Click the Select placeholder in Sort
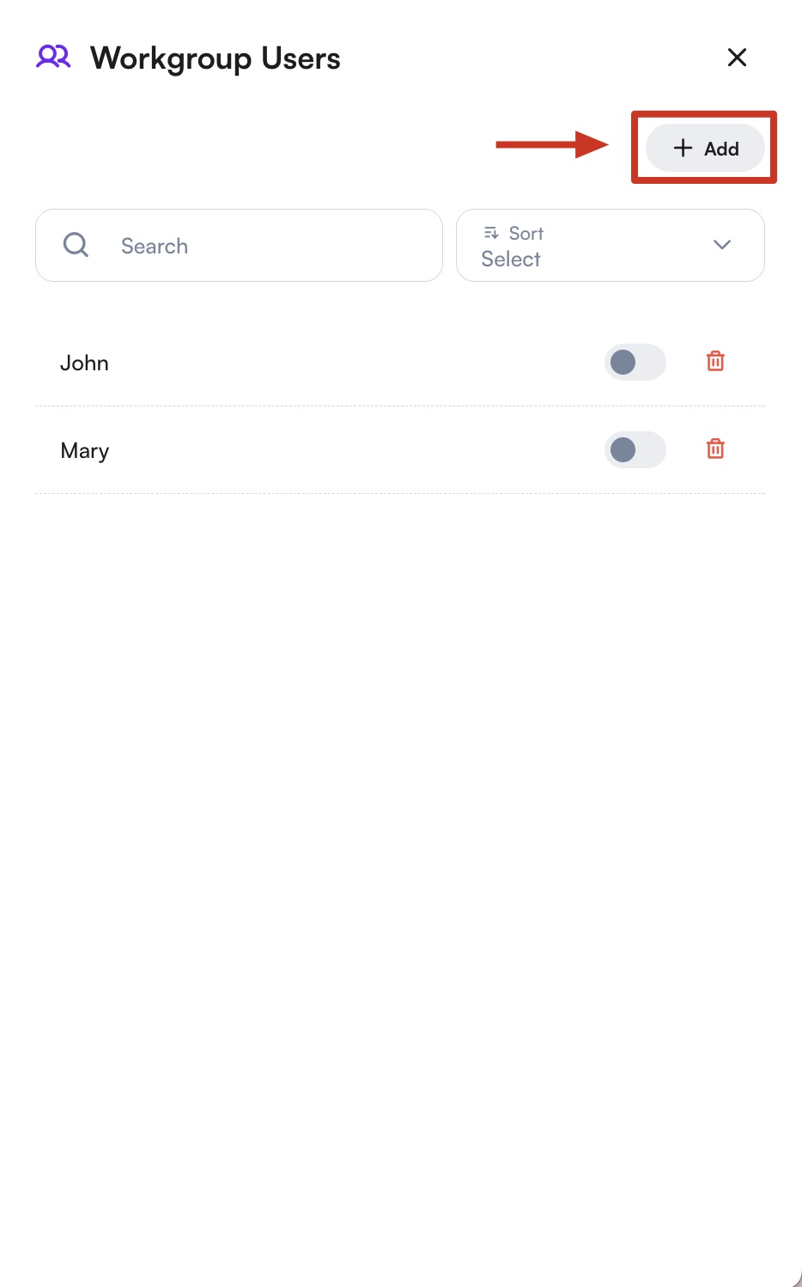 [x=511, y=259]
